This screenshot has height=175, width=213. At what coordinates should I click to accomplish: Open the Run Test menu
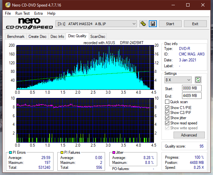23,13
